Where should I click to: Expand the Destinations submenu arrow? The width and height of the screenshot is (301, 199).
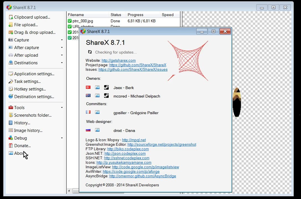pos(62,63)
